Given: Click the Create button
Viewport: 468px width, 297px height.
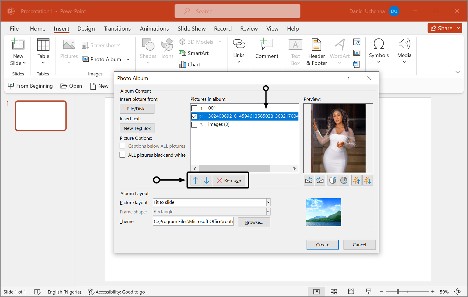Looking at the screenshot, I should pos(323,245).
